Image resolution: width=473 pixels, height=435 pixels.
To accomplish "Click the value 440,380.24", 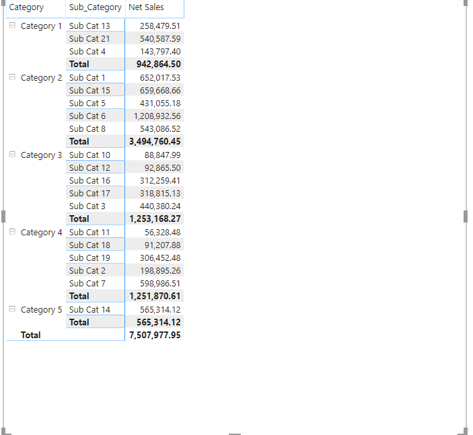I will pos(160,206).
